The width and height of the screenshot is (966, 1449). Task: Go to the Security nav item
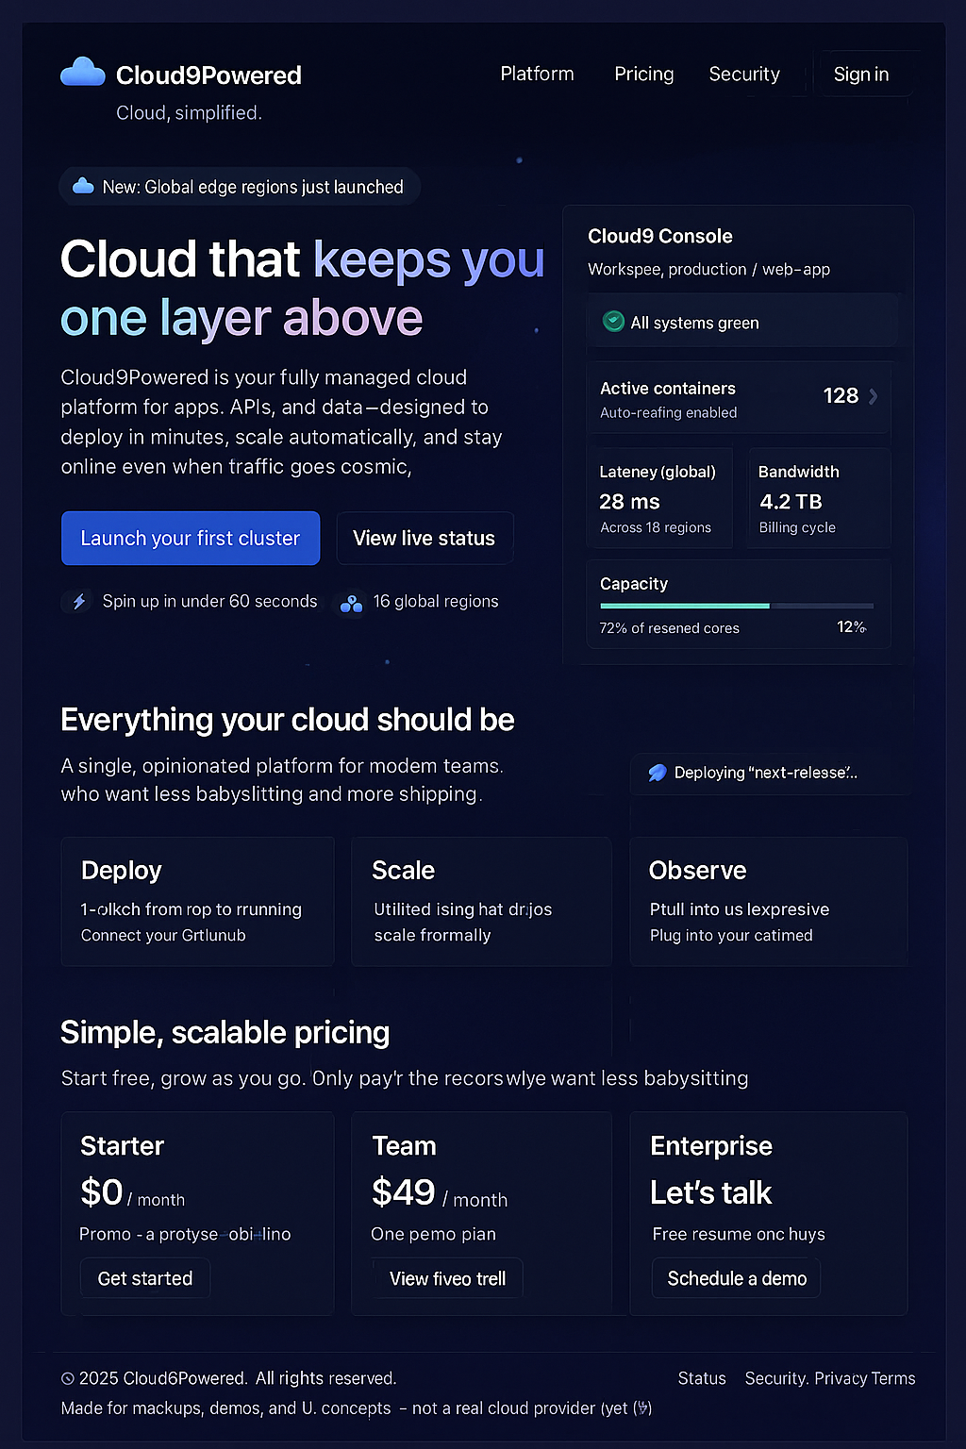744,74
